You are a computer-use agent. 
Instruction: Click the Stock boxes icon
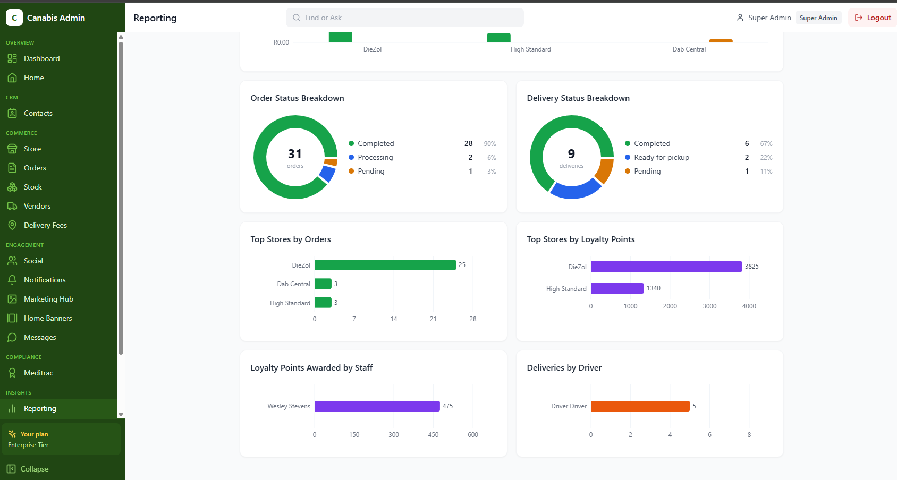12,187
